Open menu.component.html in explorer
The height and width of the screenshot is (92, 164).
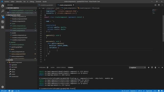(x=18, y=54)
